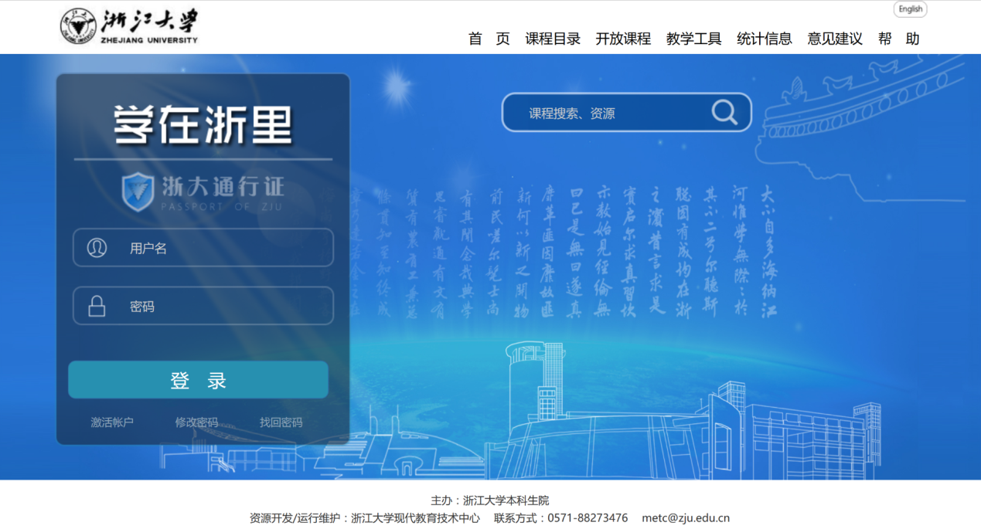
Task: Click the magnifying glass search icon
Action: point(724,113)
